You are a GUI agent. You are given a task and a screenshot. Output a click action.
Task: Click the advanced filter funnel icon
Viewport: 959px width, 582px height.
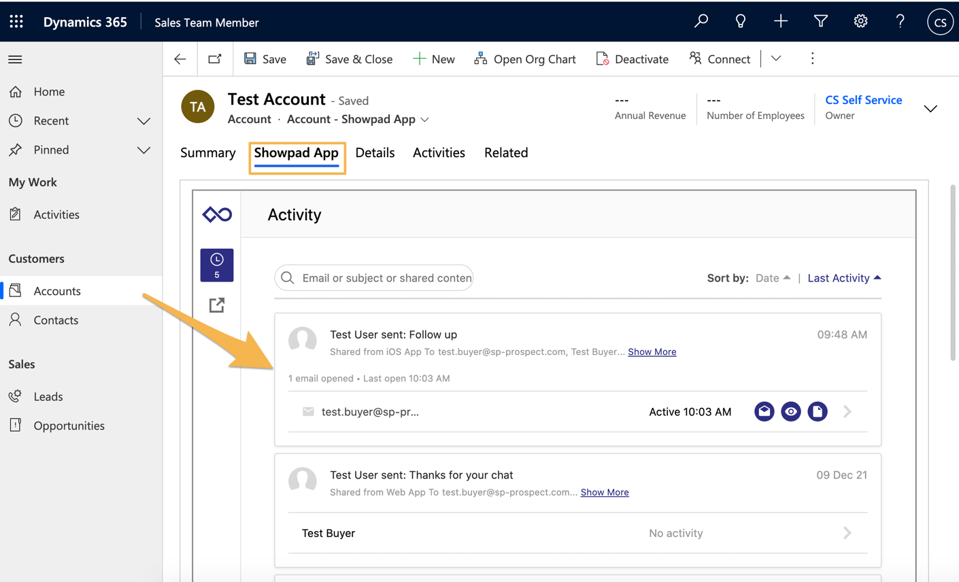coord(820,22)
